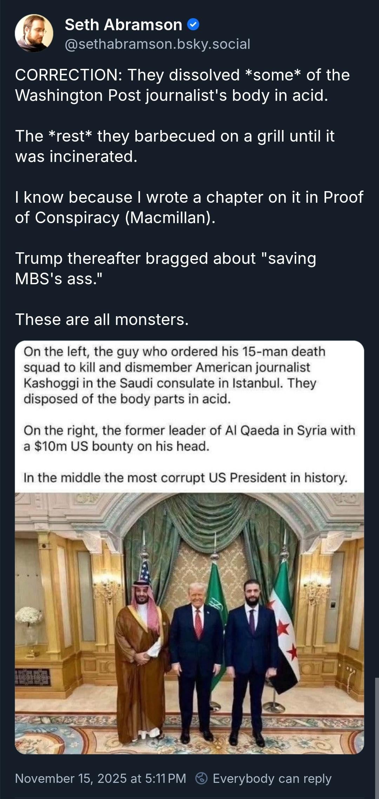Viewport: 379px width, 799px height.
Task: Open the @sethabramson.bsky.social handle
Action: pos(157,44)
